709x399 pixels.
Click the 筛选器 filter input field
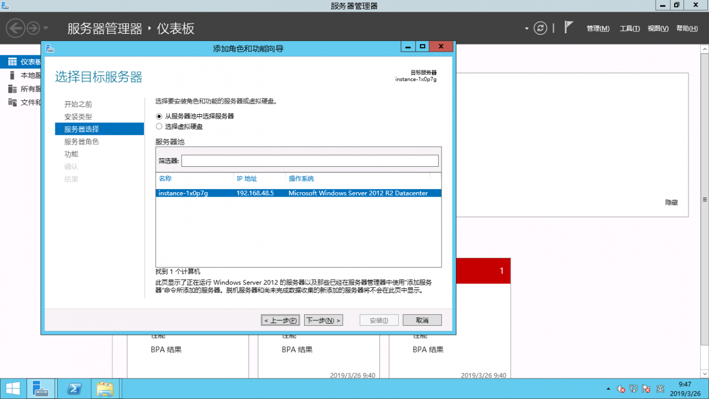[x=310, y=161]
